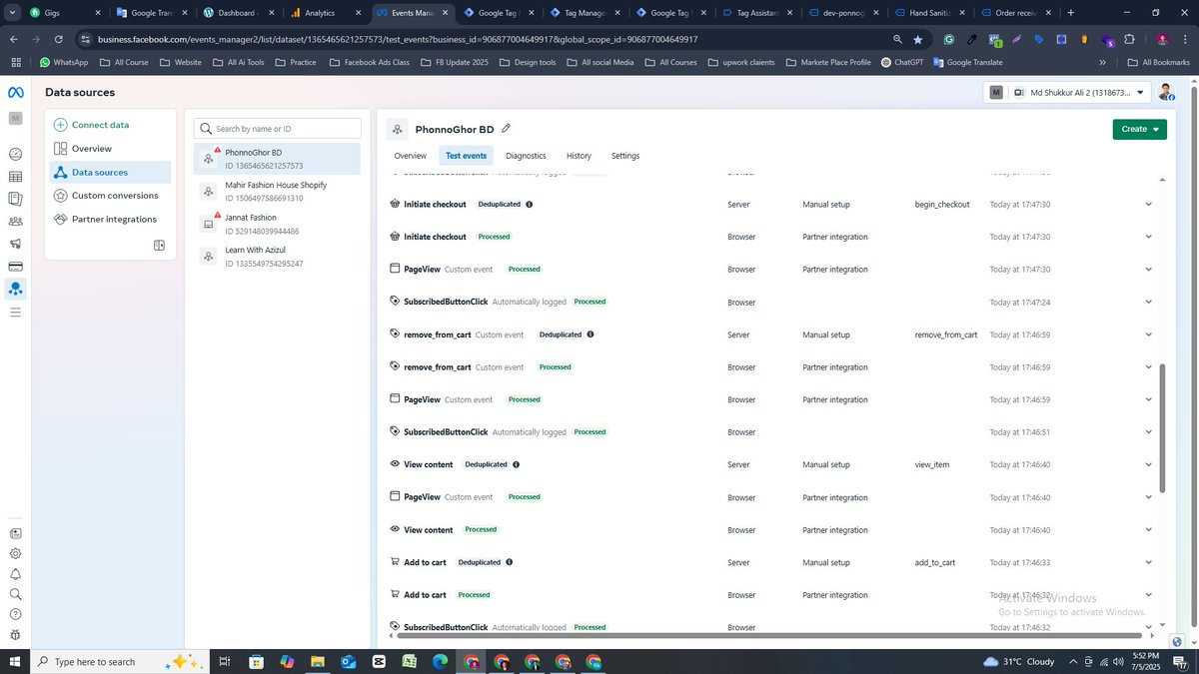Viewport: 1199px width, 674px height.
Task: Open the megaphone ads icon in sidebar
Action: tap(15, 244)
